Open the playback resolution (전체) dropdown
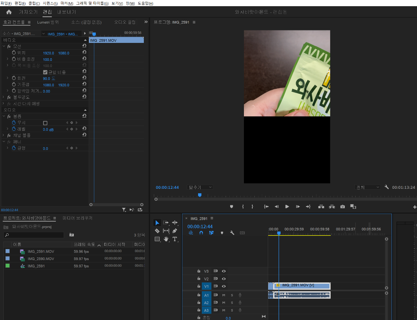 point(367,187)
